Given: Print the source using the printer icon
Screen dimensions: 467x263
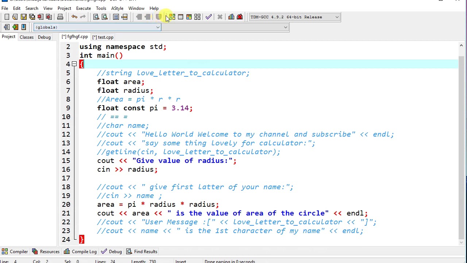Looking at the screenshot, I should coord(60,17).
